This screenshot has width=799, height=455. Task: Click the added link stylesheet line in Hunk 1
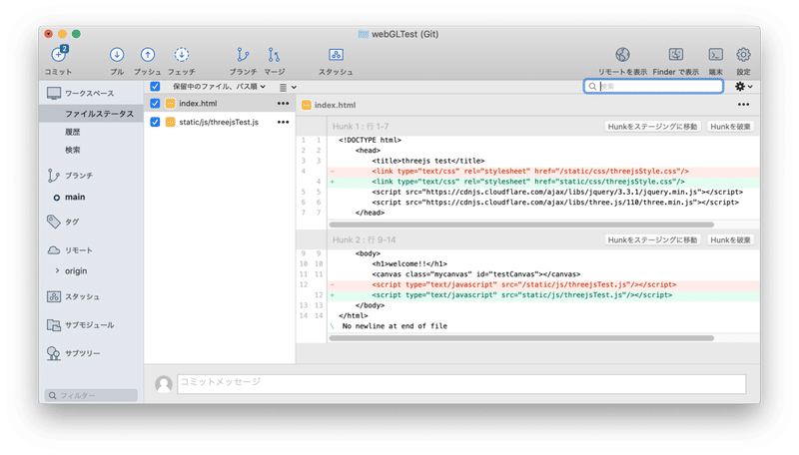coord(543,182)
